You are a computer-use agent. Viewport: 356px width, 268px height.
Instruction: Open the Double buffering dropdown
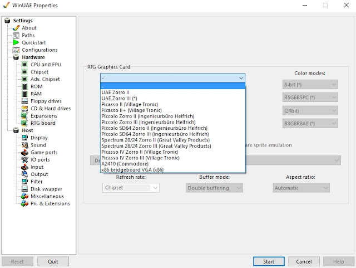click(214, 188)
